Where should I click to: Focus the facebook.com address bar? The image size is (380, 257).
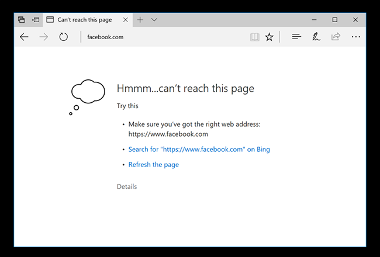point(165,37)
